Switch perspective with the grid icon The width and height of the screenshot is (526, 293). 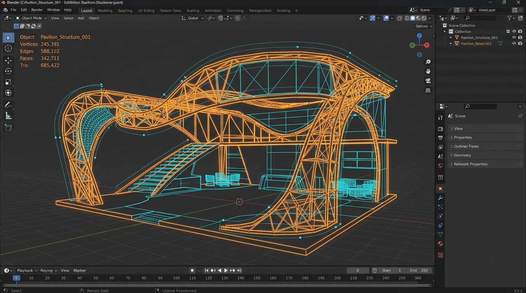(x=428, y=90)
